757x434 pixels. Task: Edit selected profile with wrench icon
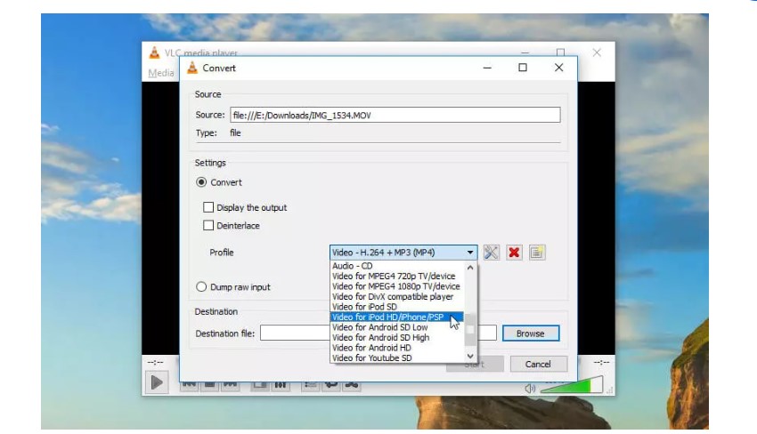[x=491, y=253]
